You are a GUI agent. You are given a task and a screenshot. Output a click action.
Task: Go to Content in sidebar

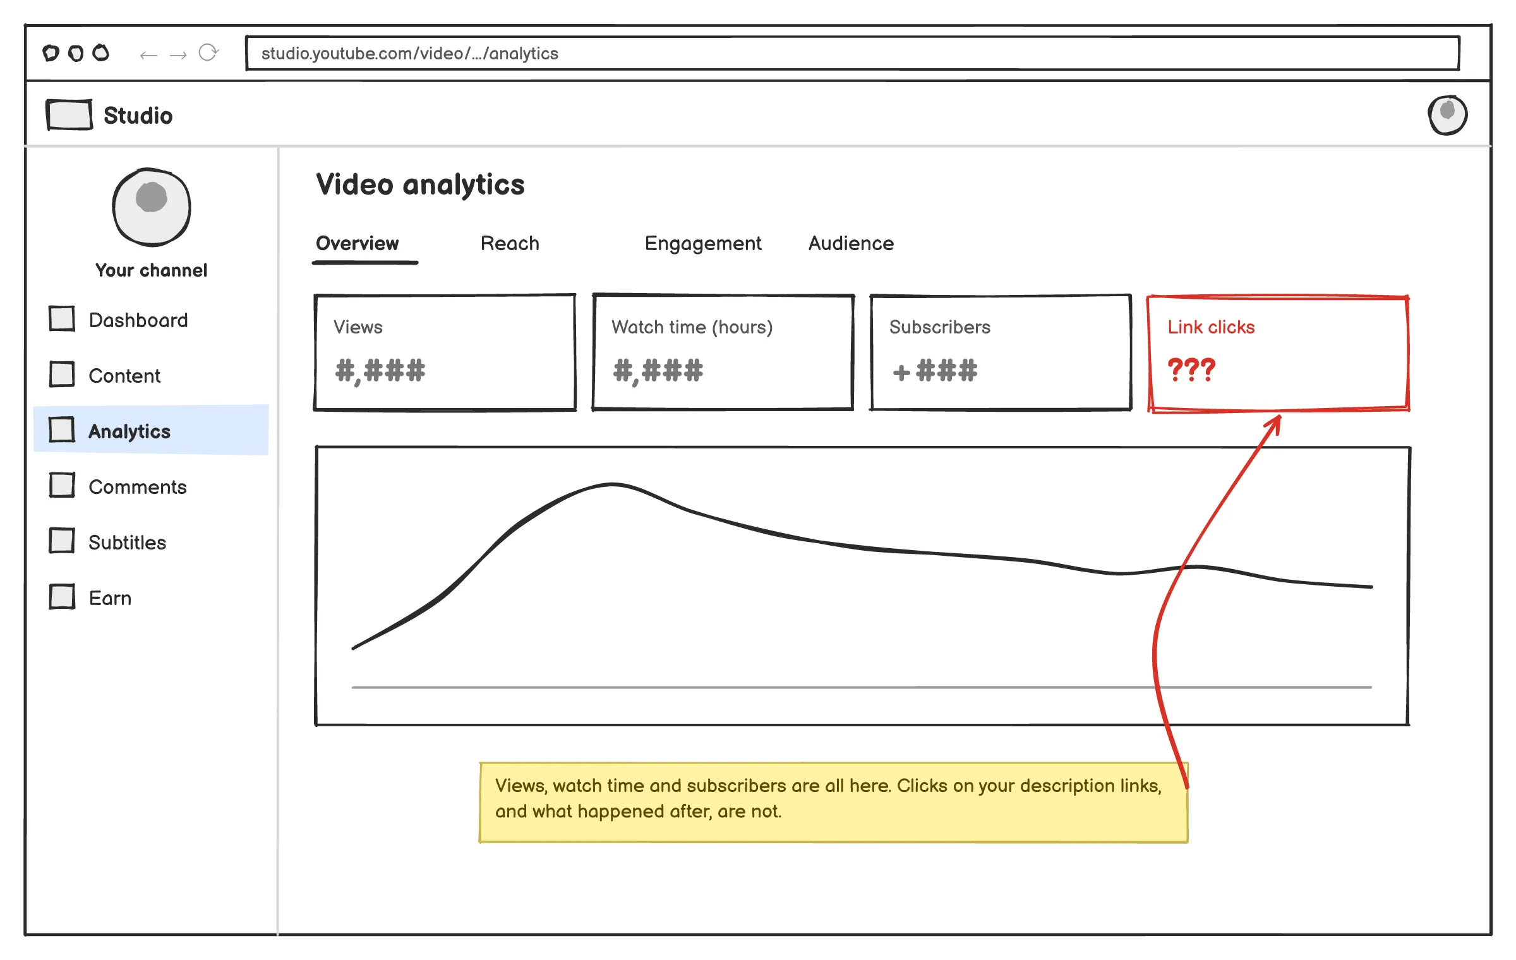[124, 376]
